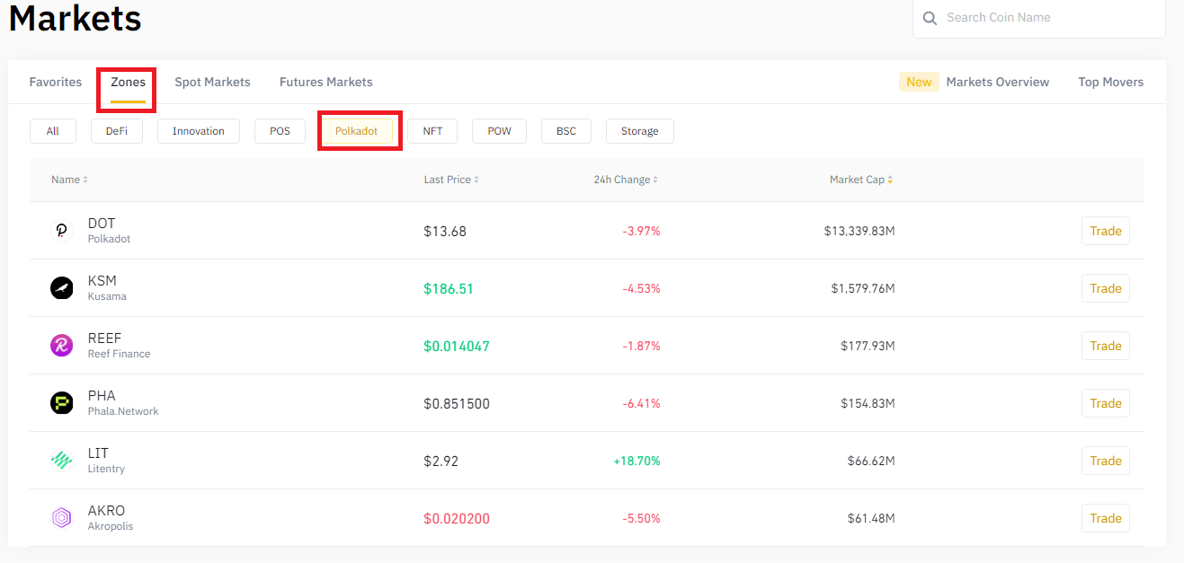1184x563 pixels.
Task: Click LIT last price $2.92
Action: pos(441,462)
